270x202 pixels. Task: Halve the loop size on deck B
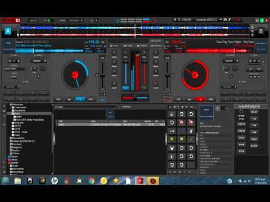[x=251, y=61]
